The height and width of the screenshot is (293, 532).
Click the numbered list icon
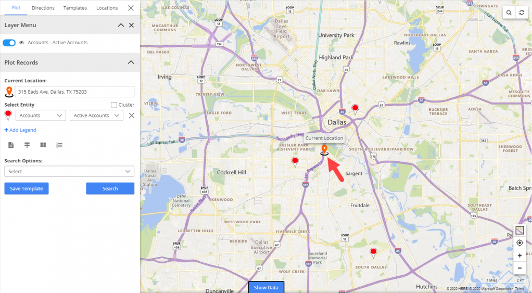click(59, 145)
